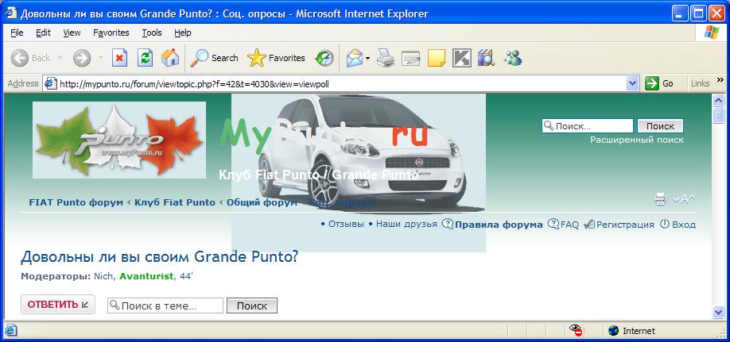Refresh the page with the Refresh icon

[x=145, y=58]
